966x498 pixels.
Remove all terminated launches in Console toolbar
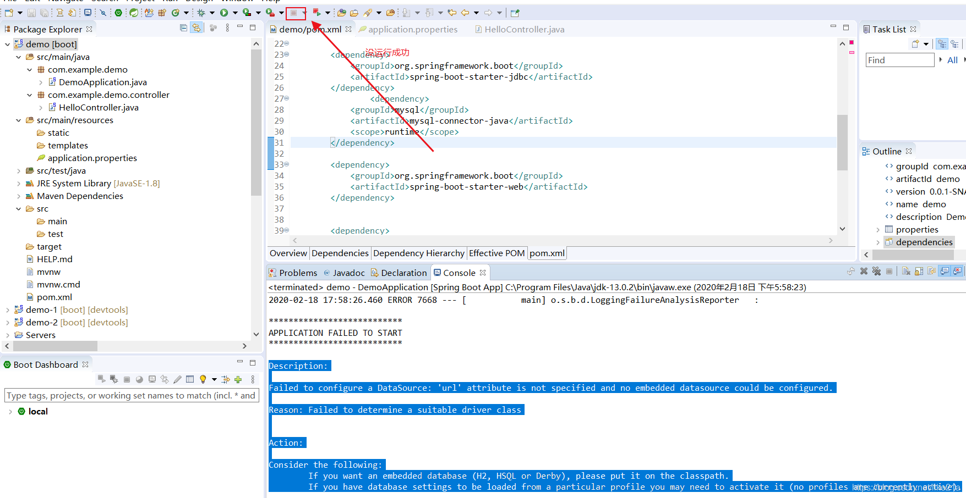pos(876,271)
